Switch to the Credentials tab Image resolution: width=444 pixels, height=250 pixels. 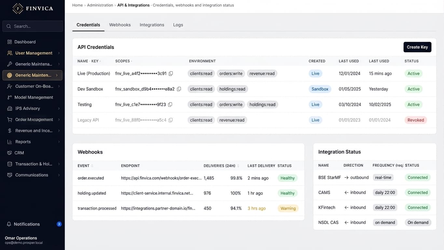click(x=88, y=25)
